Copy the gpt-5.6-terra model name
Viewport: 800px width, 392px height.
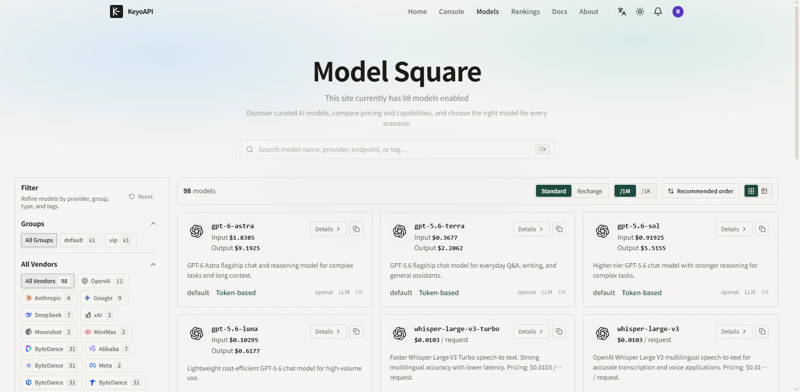tap(559, 229)
